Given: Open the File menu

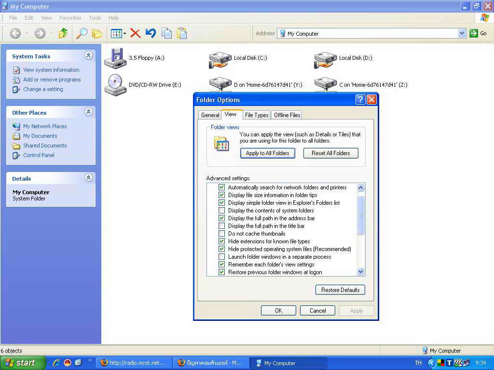Looking at the screenshot, I should click(x=13, y=18).
